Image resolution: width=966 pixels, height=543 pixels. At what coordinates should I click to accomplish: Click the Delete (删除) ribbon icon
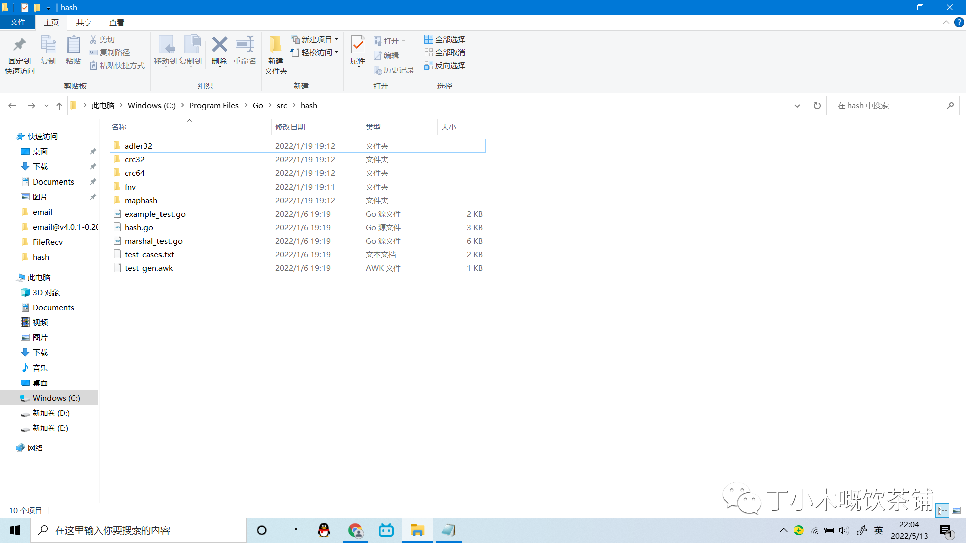tap(219, 45)
